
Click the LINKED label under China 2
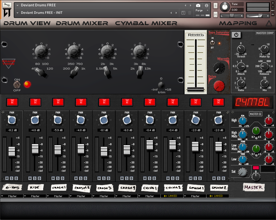pos(171,196)
